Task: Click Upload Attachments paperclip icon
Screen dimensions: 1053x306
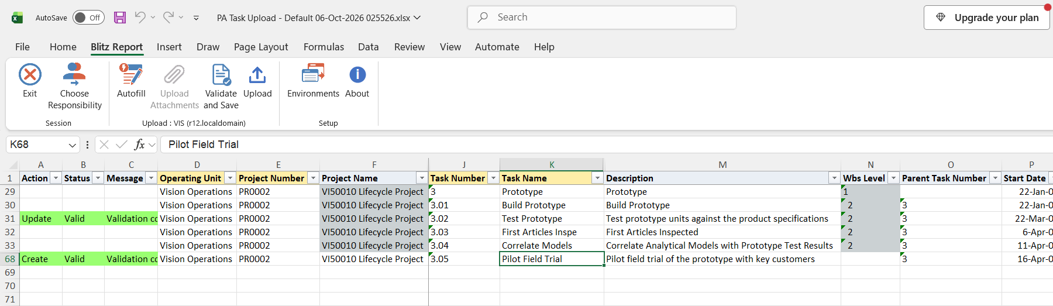Action: point(174,75)
